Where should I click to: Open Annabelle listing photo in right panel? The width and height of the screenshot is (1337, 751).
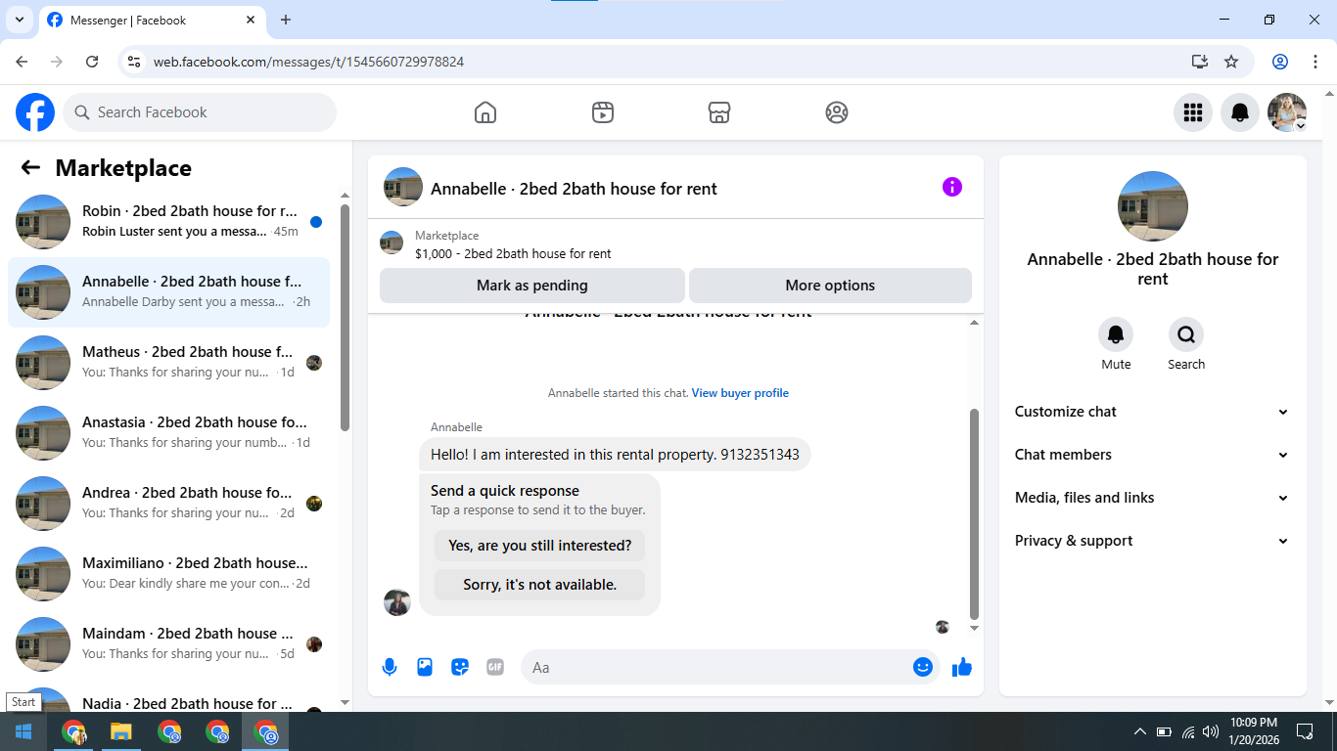pos(1153,206)
